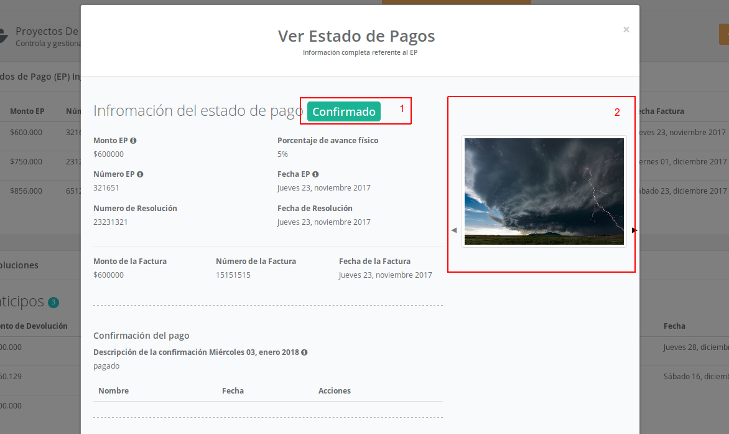Screen dimensions: 729x434
Task: Sort by the Nombre column header
Action: click(x=113, y=391)
